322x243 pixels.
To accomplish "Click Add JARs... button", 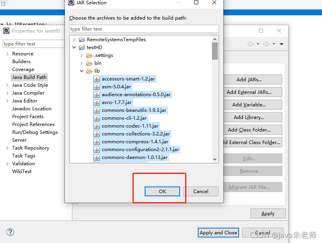I will click(252, 80).
